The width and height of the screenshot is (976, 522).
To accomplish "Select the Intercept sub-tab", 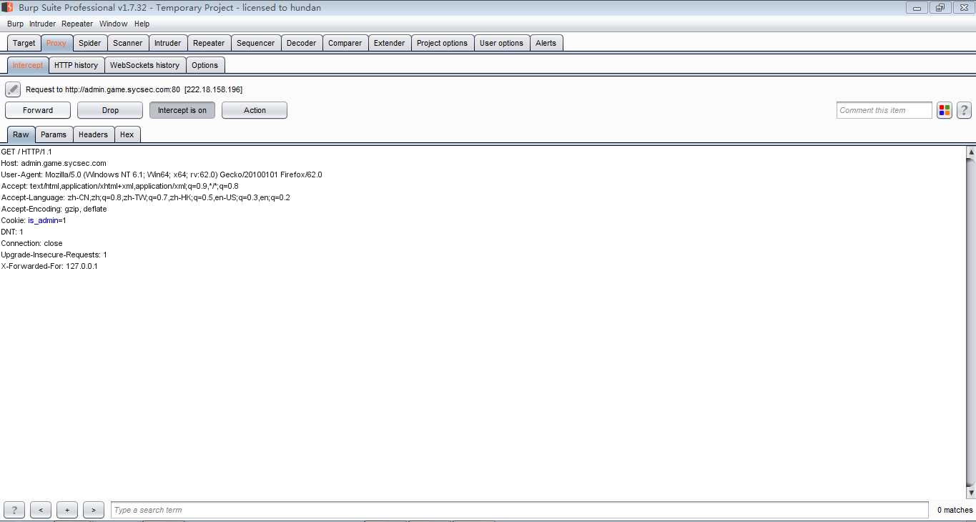I will click(x=28, y=65).
